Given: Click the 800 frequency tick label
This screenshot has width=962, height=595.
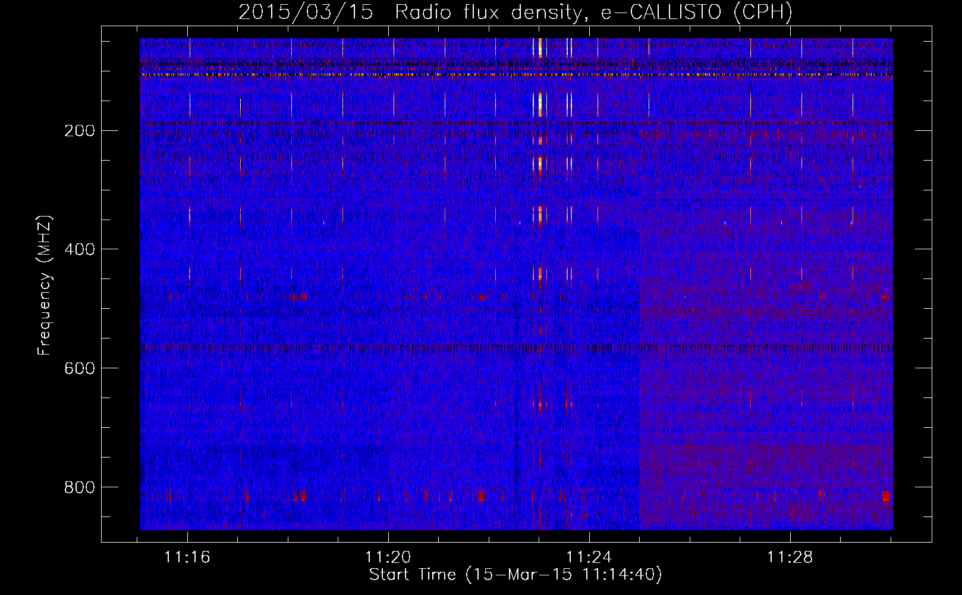Looking at the screenshot, I should tap(79, 487).
